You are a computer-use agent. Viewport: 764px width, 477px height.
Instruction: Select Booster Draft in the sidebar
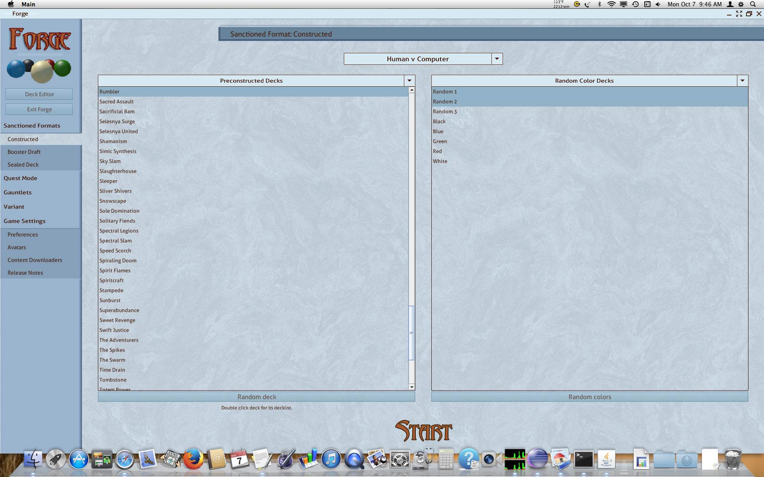point(24,152)
